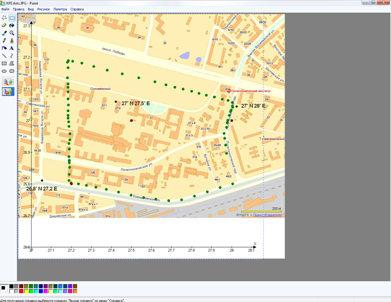The height and width of the screenshot is (302, 391).
Task: Choose dark red (maroon) palette swatch
Action: pyautogui.click(x=21, y=286)
